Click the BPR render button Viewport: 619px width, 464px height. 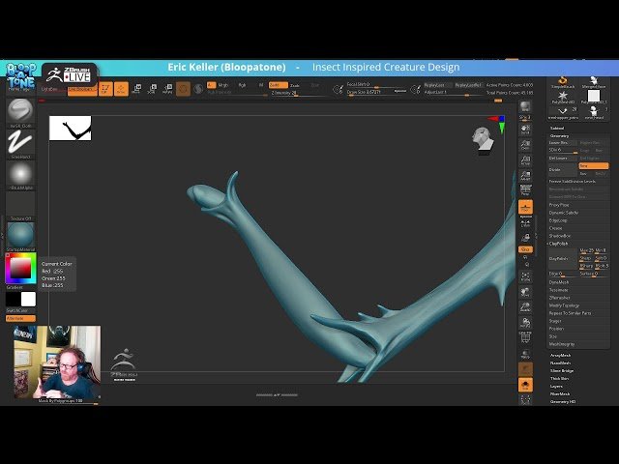point(525,106)
